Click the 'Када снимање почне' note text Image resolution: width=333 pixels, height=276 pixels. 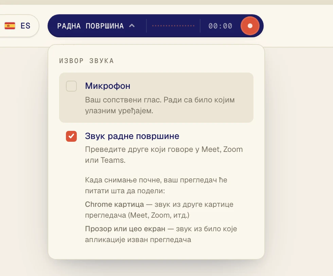coord(156,185)
